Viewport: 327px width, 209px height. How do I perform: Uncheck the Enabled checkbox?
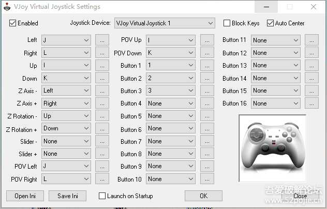coord(13,23)
